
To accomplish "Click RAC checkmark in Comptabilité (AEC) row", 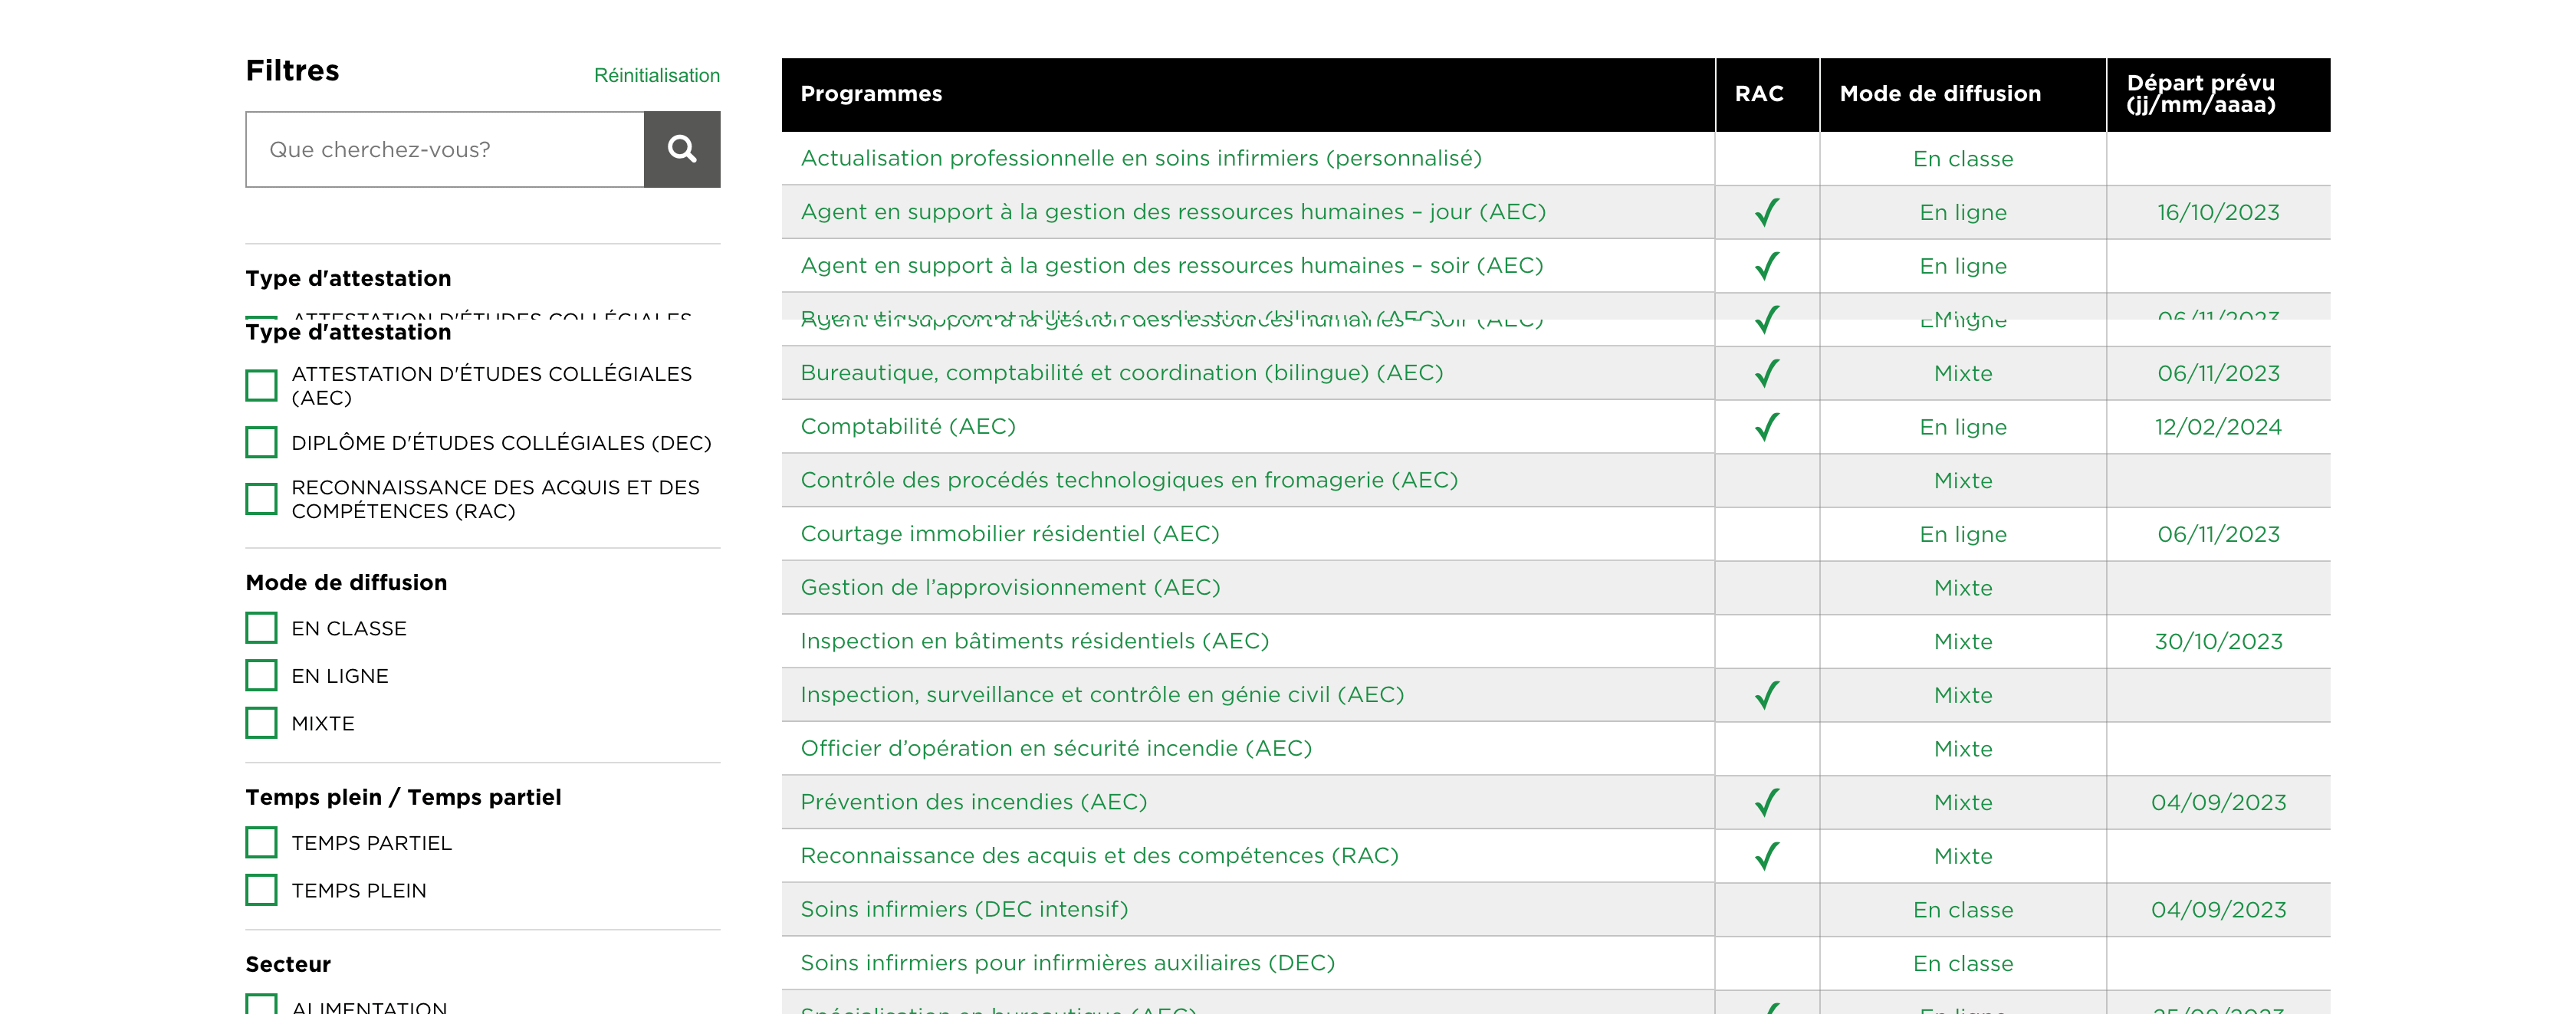I will pyautogui.click(x=1767, y=427).
